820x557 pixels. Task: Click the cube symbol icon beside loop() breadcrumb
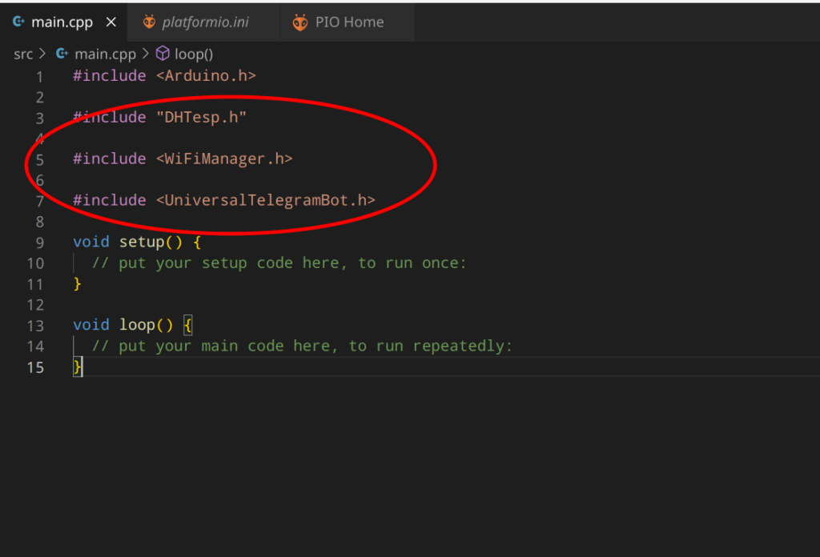tap(163, 54)
